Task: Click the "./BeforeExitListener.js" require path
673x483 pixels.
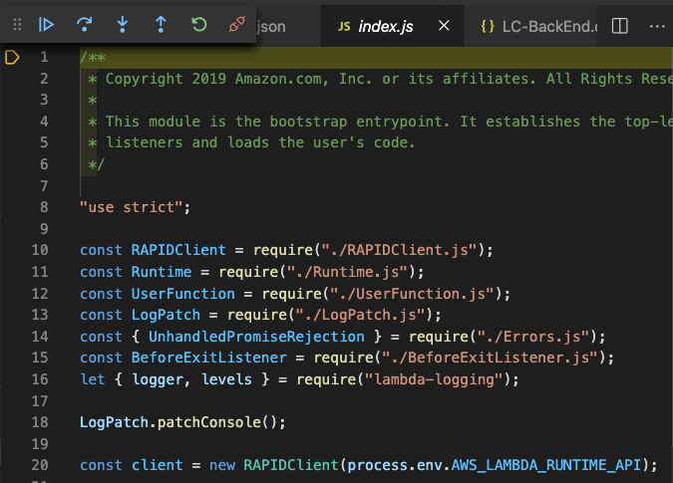Action: [491, 358]
